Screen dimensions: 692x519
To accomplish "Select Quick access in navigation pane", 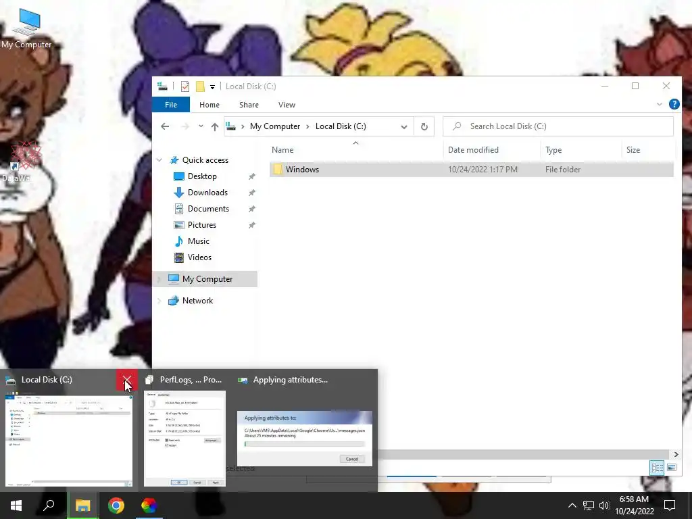I will pos(205,160).
